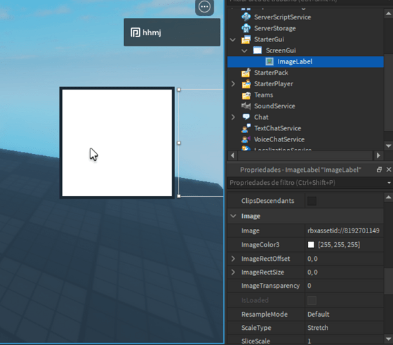Click the ScreenGui window icon
Viewport: 393px width, 345px height.
tap(257, 50)
